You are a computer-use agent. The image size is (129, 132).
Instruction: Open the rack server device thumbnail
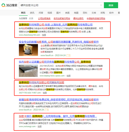tap(28, 71)
